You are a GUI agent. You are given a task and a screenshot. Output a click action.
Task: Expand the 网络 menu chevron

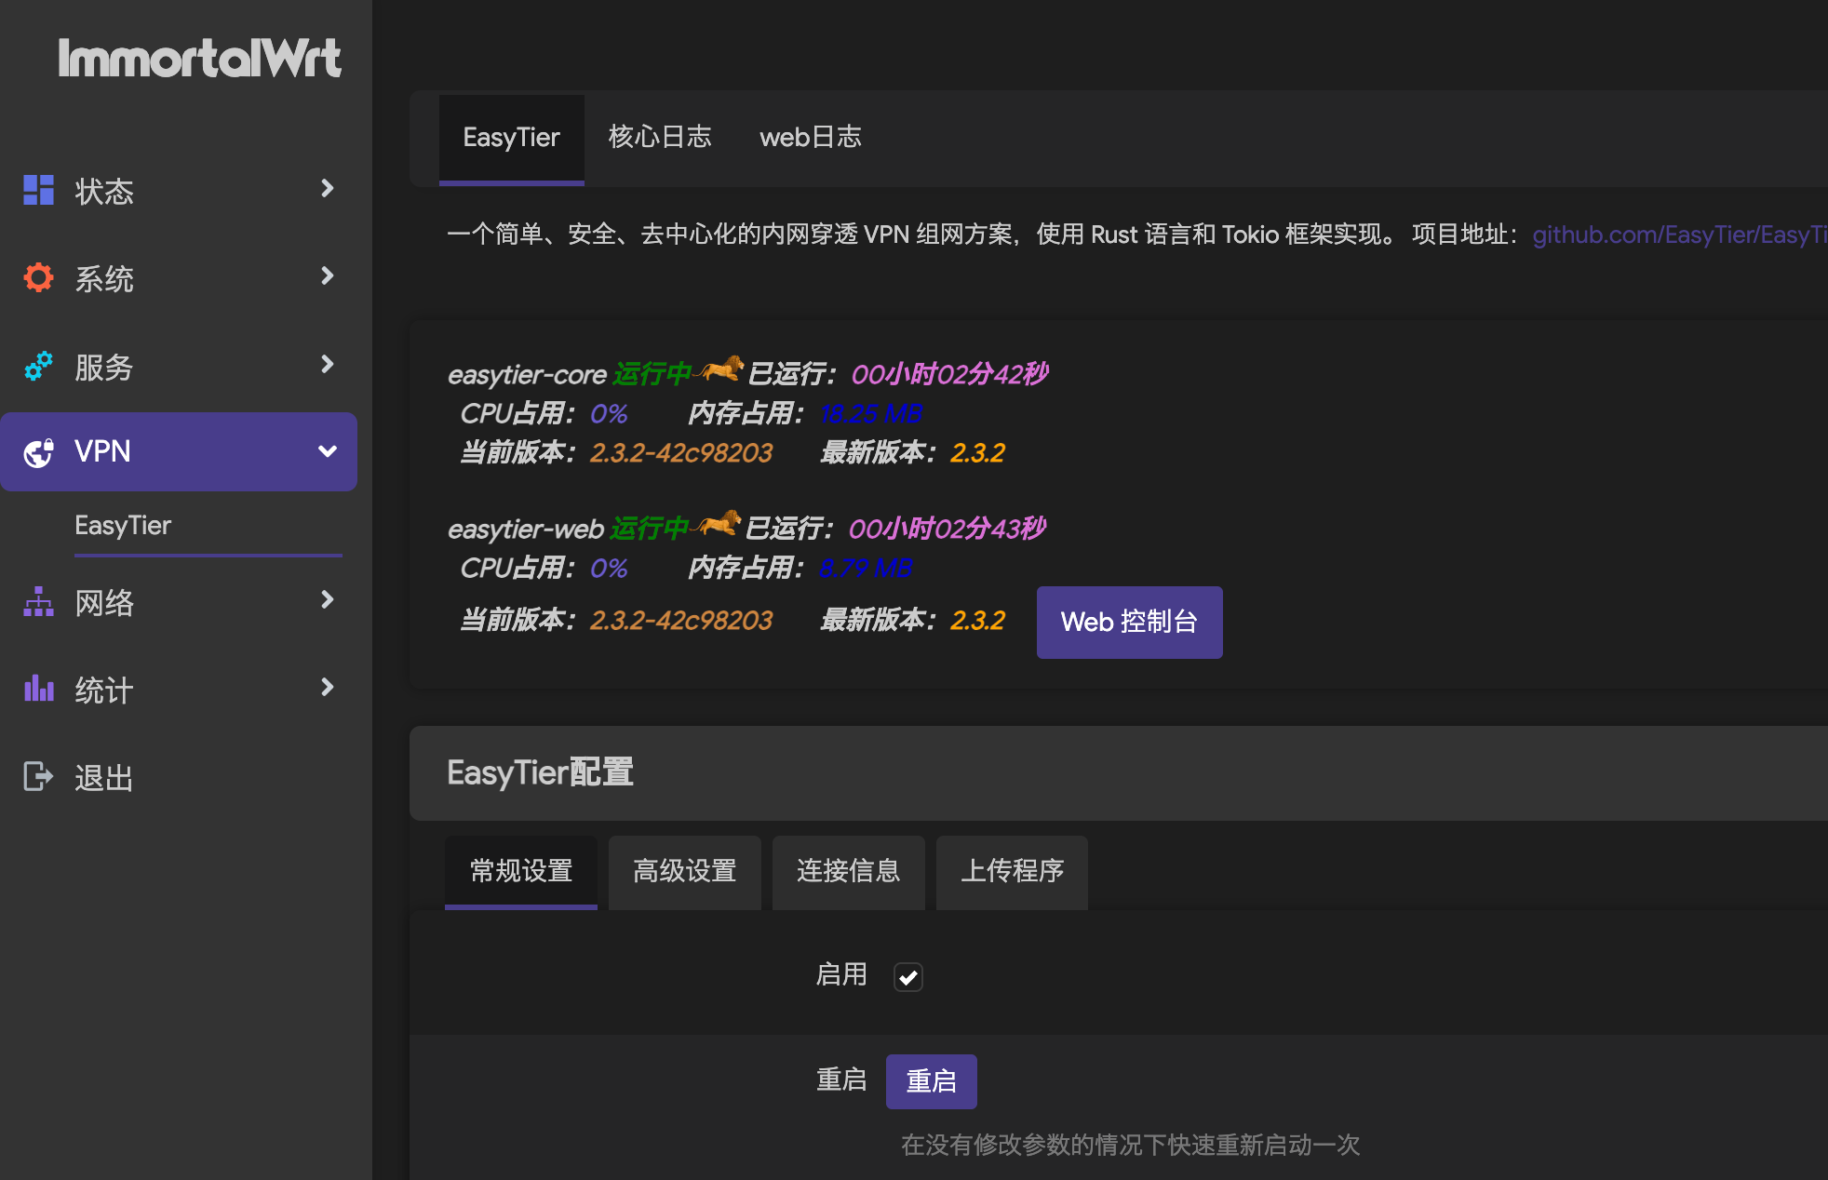[x=327, y=600]
